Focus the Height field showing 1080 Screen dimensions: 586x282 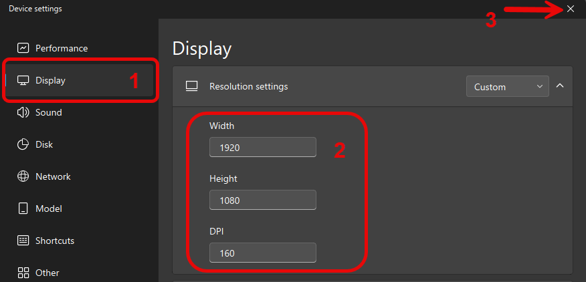coord(262,200)
